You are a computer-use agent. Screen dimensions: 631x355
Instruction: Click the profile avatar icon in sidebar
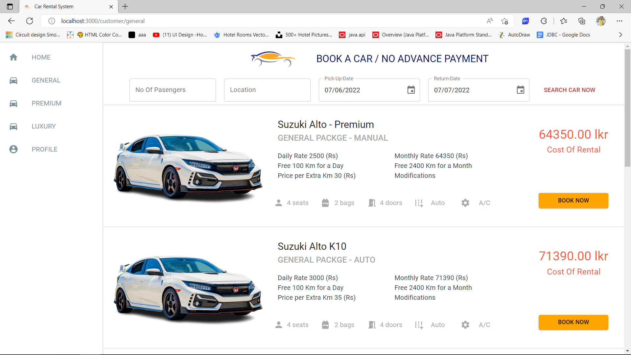click(13, 149)
